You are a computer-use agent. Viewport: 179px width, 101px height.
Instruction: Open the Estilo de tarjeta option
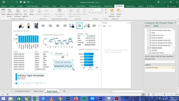pyautogui.click(x=72, y=13)
